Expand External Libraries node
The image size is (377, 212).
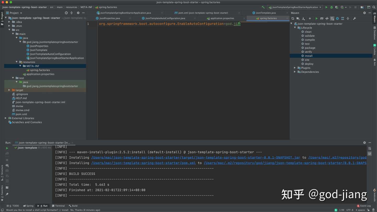[6, 118]
